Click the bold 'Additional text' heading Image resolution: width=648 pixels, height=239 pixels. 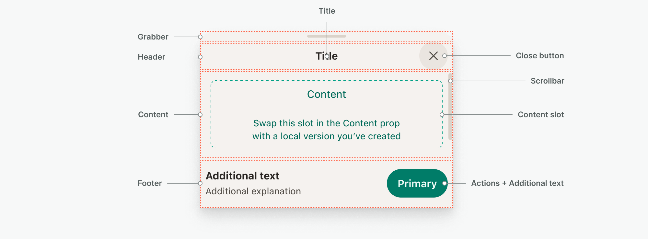(242, 176)
